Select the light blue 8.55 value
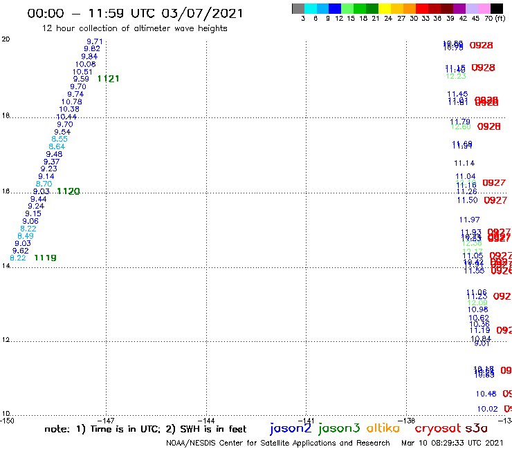This screenshot has height=449, width=512. 60,139
